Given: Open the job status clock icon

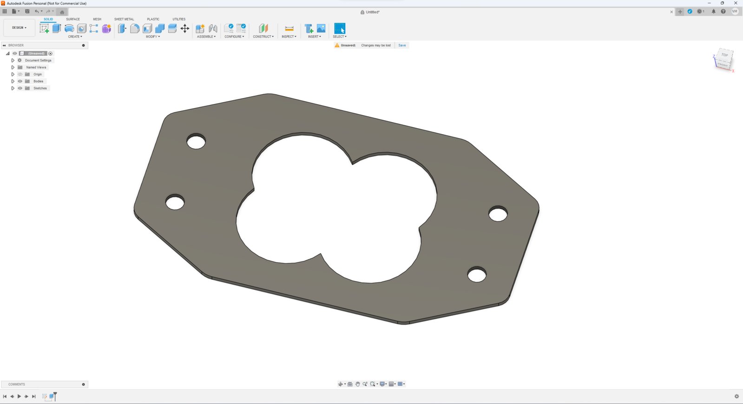Looking at the screenshot, I should (x=700, y=12).
